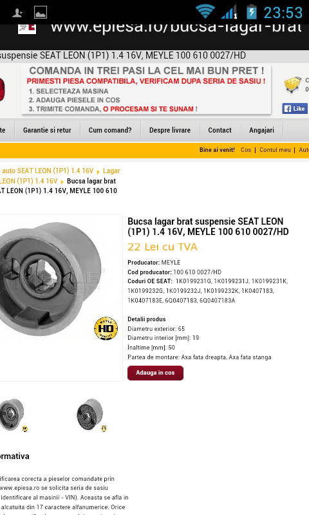Open the Wi-Fi status icon

point(205,12)
